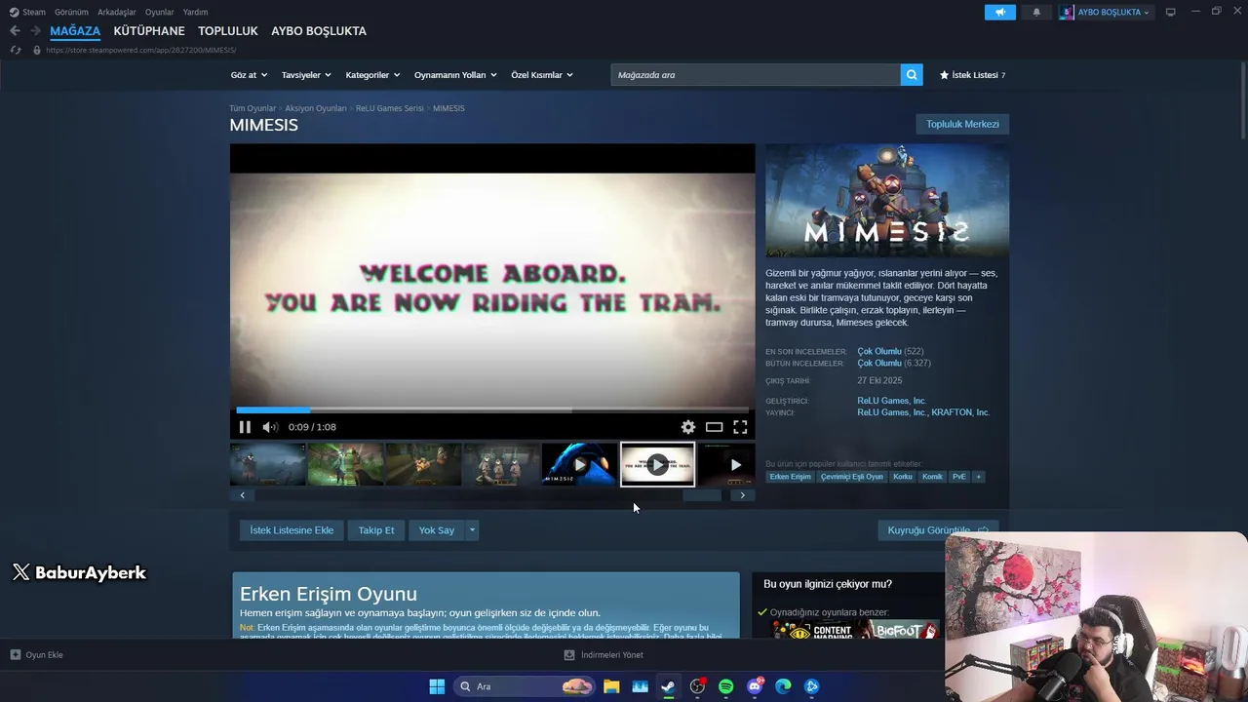Viewport: 1248px width, 702px height.
Task: Expand the Yok Say arrow dropdown
Action: (472, 530)
